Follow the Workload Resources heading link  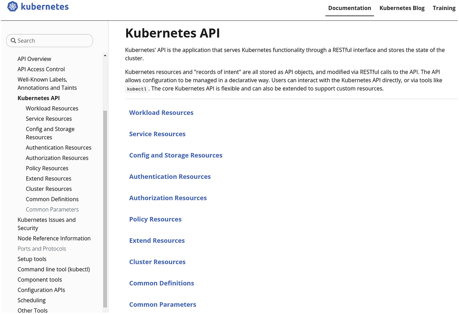pos(161,113)
